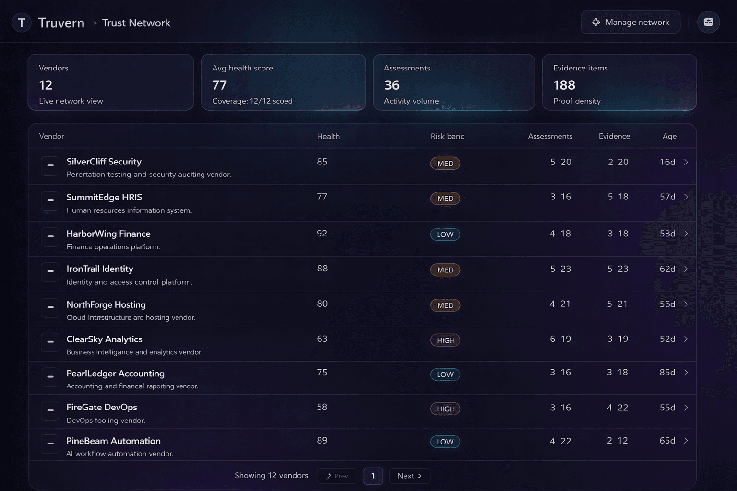
Task: Click the HarborWing Finance vendor icon
Action: 50,237
